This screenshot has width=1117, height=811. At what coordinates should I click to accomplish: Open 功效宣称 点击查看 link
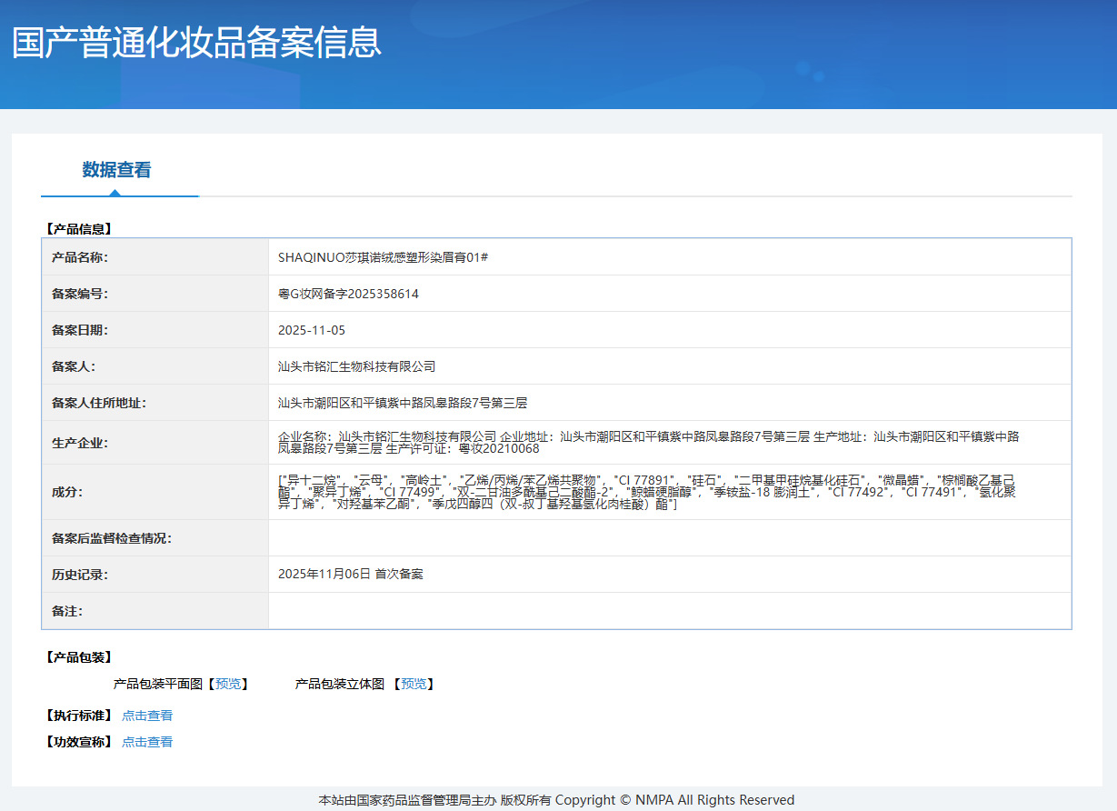click(147, 742)
